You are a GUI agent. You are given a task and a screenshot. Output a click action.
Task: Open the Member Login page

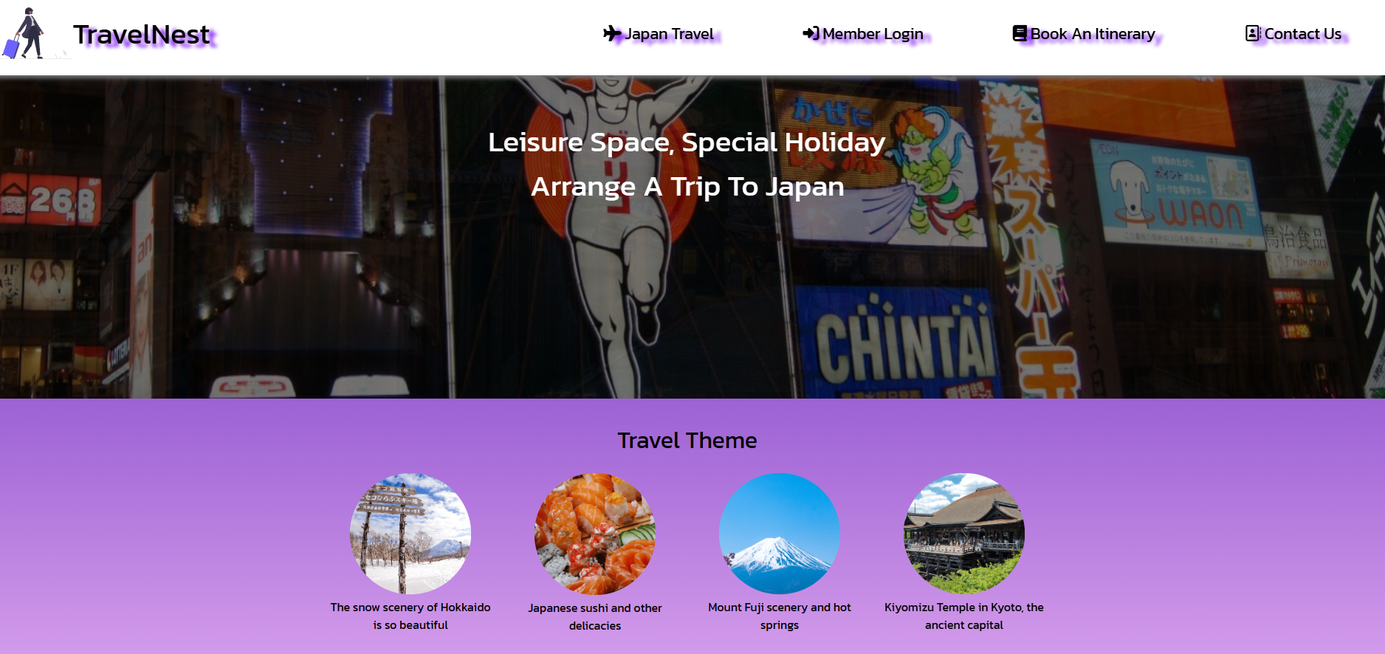tap(863, 34)
